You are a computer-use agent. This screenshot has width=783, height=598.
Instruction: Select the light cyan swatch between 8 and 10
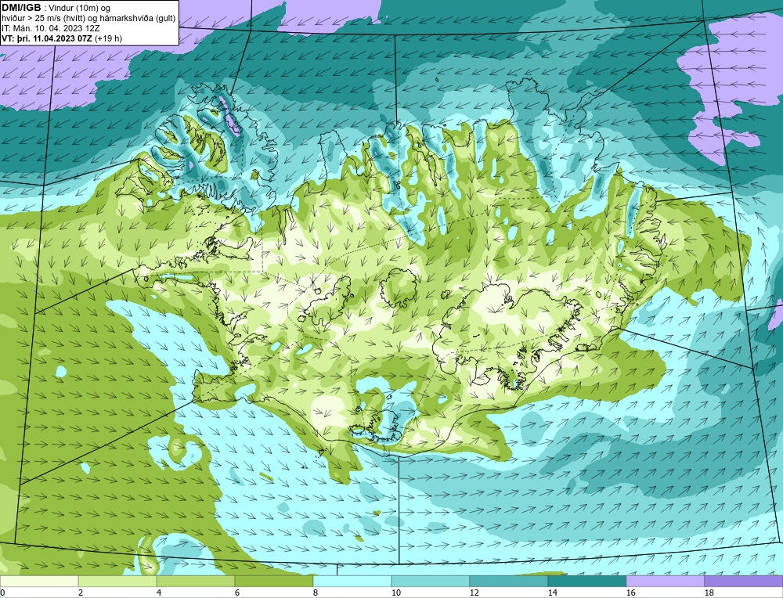tap(352, 581)
